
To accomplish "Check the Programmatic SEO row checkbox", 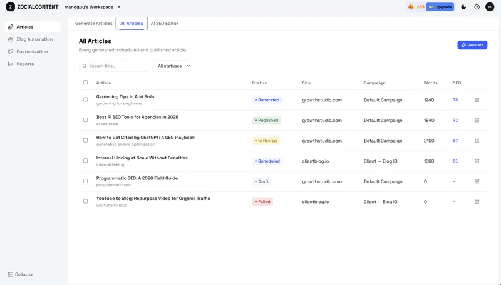I will 85,181.
